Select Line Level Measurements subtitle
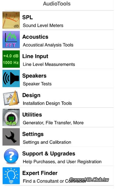 point(49,64)
